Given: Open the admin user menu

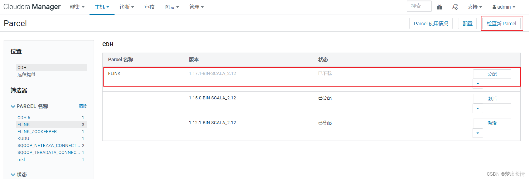Looking at the screenshot, I should (504, 7).
